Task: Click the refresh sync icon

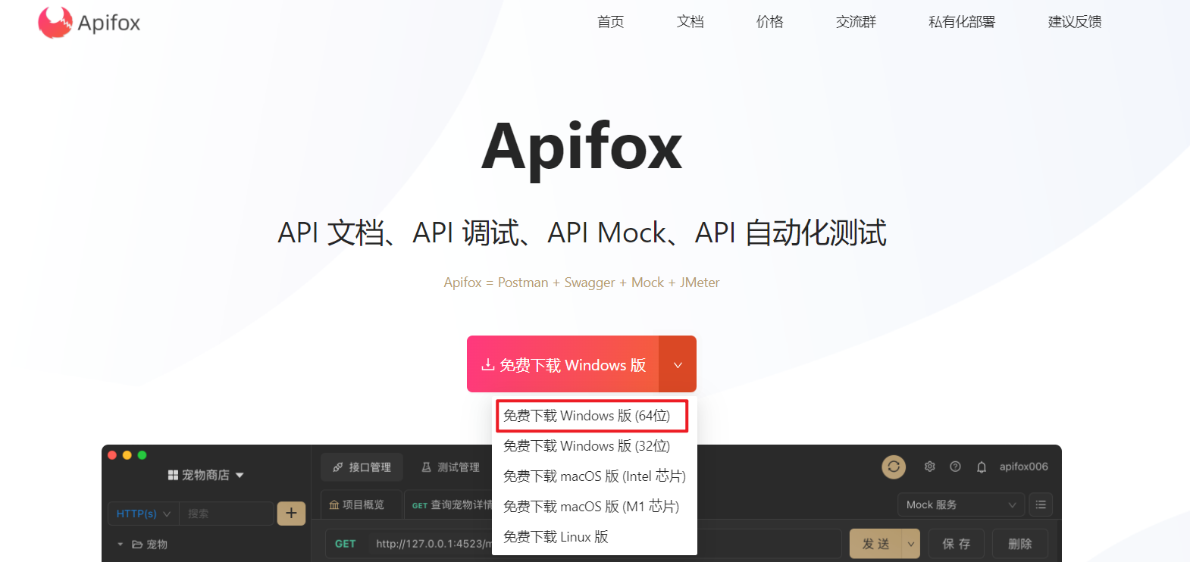Action: [x=894, y=467]
